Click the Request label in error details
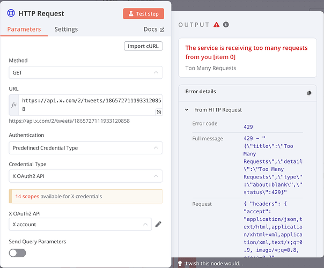The width and height of the screenshot is (324, 268). tap(202, 204)
